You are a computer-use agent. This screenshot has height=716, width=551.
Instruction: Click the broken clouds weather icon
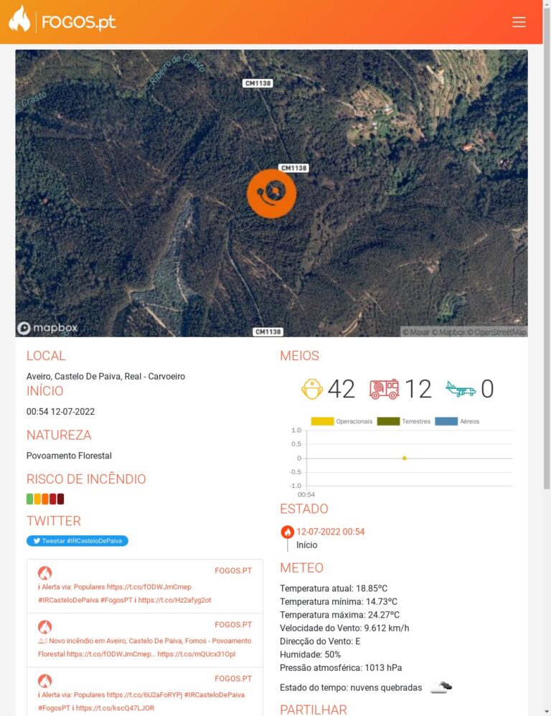point(441,687)
